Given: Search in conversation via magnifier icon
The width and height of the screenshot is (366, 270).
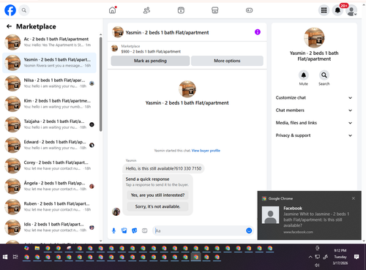Looking at the screenshot, I should [324, 75].
